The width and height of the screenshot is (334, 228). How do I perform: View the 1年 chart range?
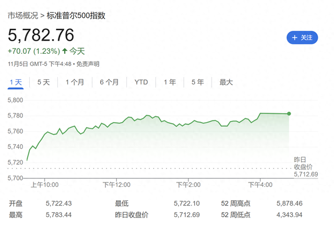(x=170, y=82)
